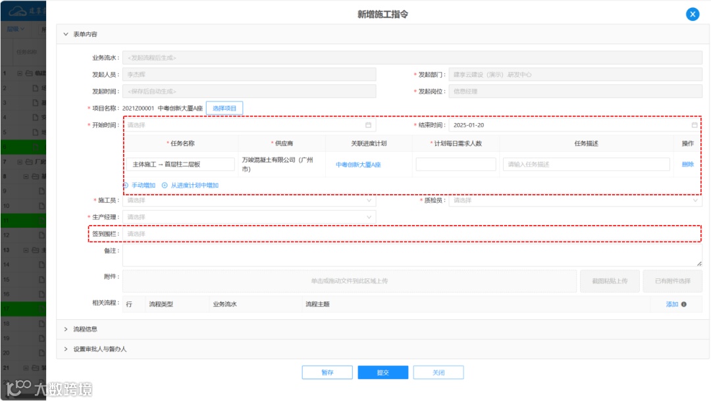
Task: Open linked plan 中粤创新大厦A座
Action: pyautogui.click(x=358, y=165)
